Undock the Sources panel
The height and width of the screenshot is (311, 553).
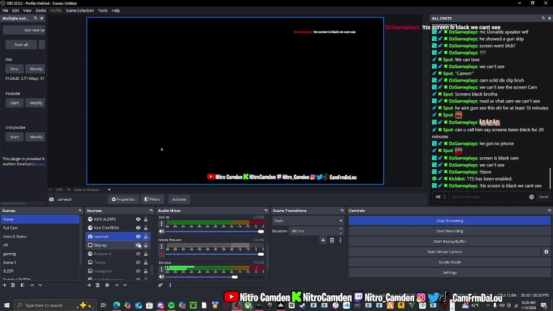tap(151, 211)
